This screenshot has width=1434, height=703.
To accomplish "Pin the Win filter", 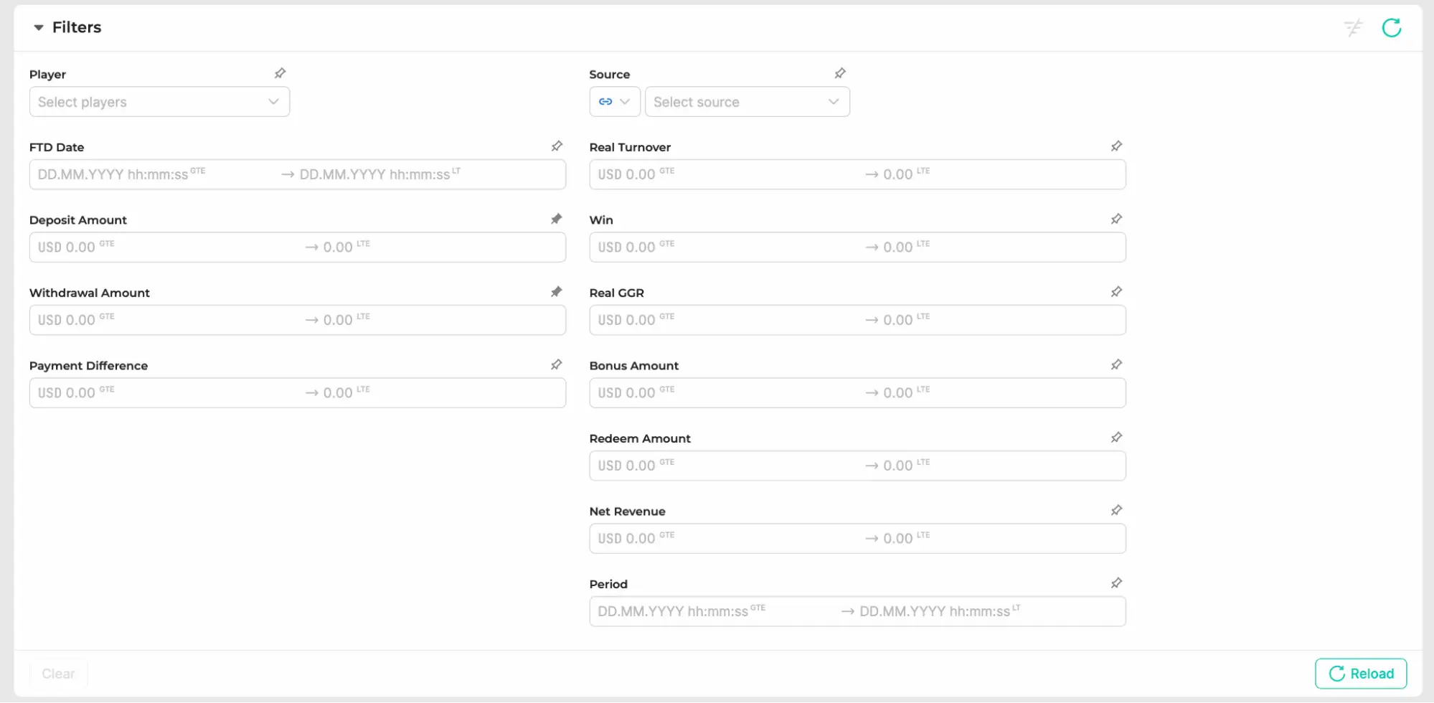I will (x=1116, y=219).
